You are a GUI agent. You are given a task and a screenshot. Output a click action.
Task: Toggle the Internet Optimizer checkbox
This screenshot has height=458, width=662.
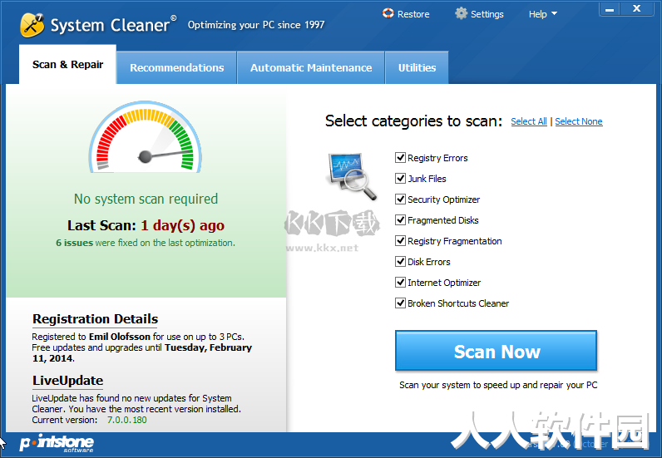[x=400, y=283]
